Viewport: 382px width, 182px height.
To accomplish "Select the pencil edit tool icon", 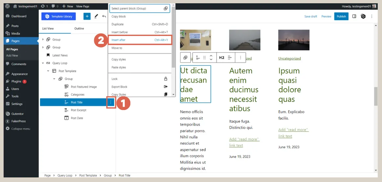I will (96, 16).
